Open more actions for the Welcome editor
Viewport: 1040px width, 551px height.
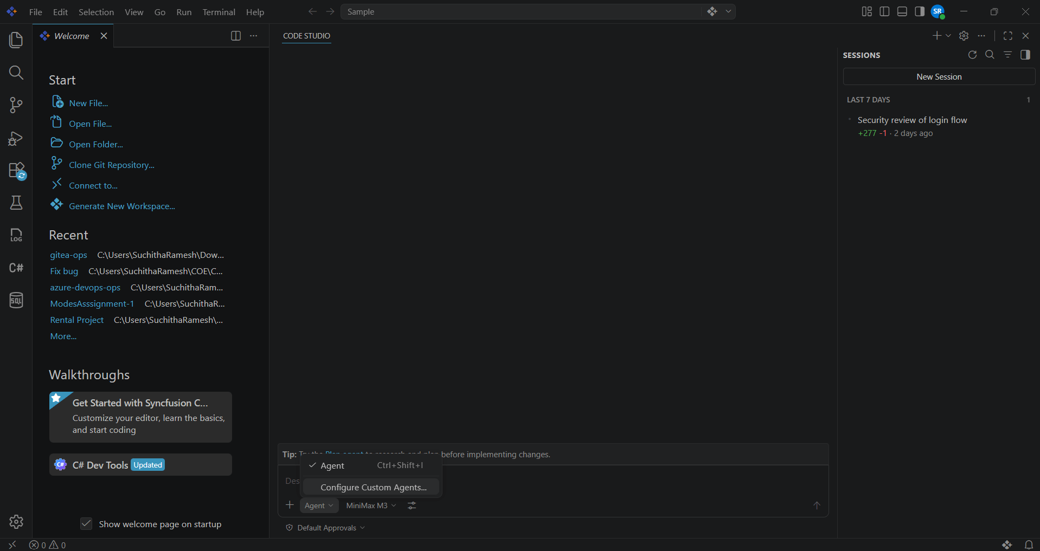click(x=253, y=36)
